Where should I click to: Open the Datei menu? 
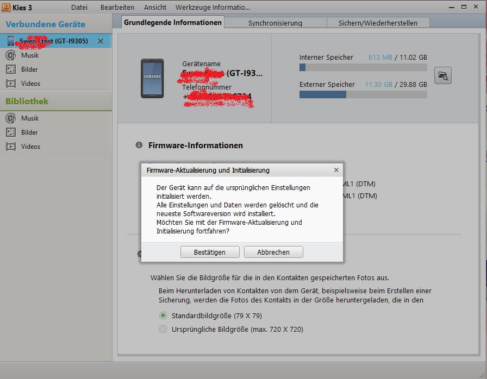(x=79, y=7)
